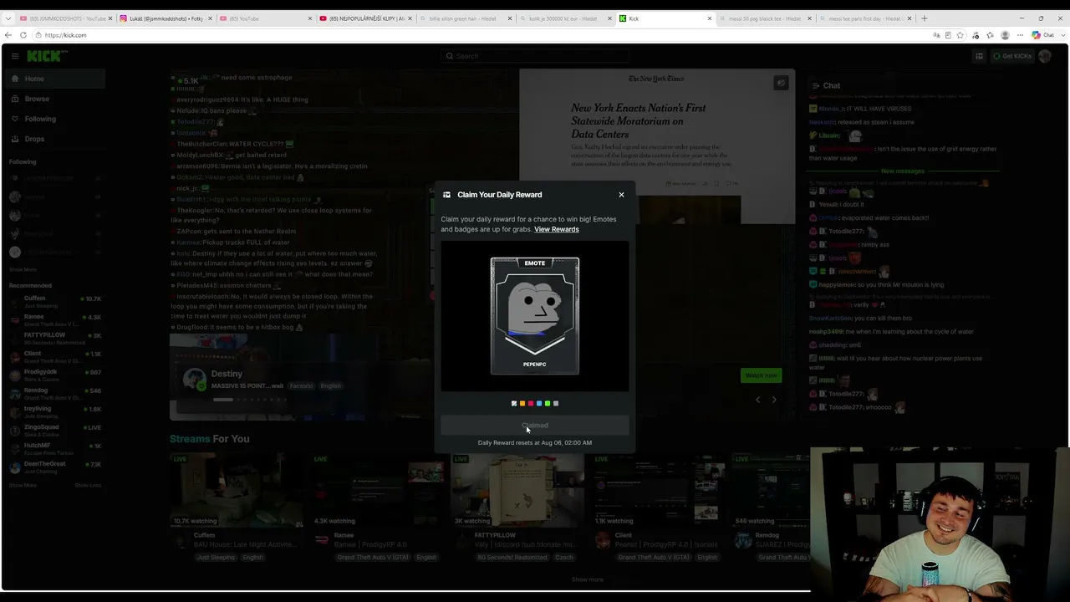Open recommended channel Remdog in the sidebar
This screenshot has height=602, width=1070.
click(54, 394)
